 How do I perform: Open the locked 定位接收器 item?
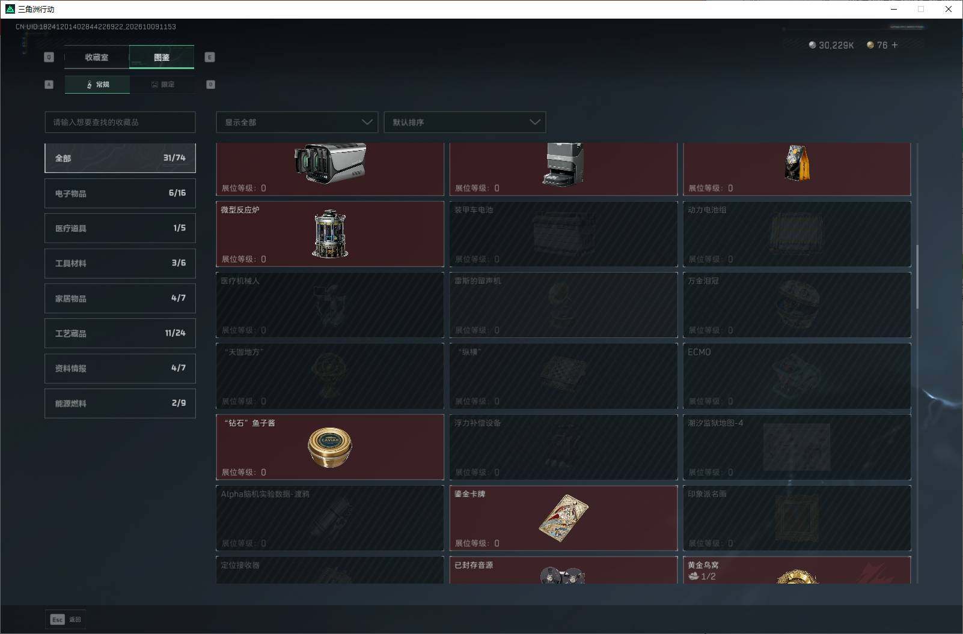pyautogui.click(x=330, y=570)
